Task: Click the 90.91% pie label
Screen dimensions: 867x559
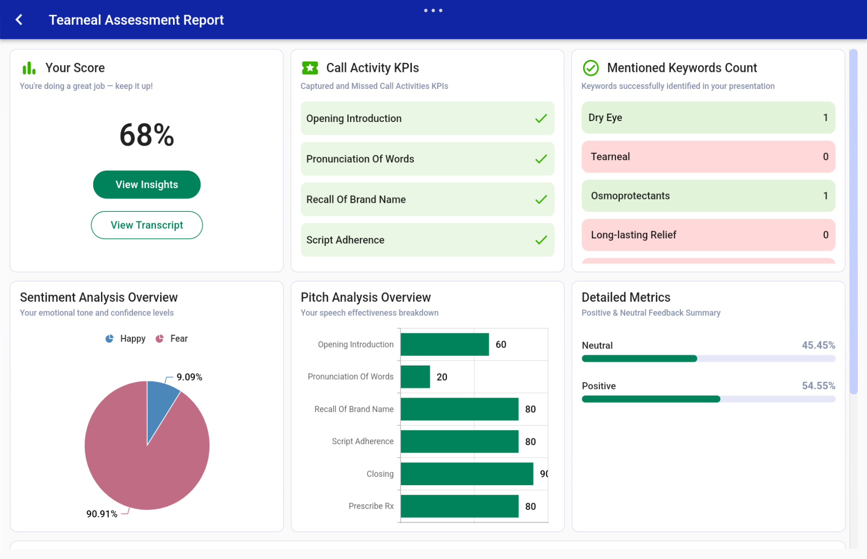Action: [102, 514]
